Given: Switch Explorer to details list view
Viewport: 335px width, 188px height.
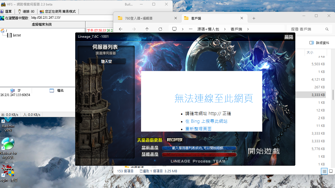Looking at the screenshot, I should click(325, 171).
